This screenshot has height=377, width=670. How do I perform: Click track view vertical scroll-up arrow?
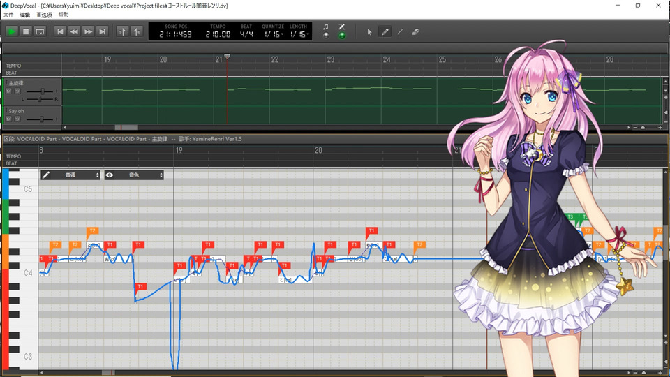(x=665, y=81)
